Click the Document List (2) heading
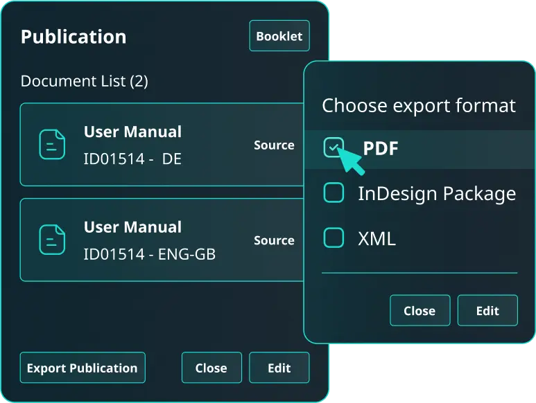This screenshot has height=403, width=536. (x=85, y=81)
